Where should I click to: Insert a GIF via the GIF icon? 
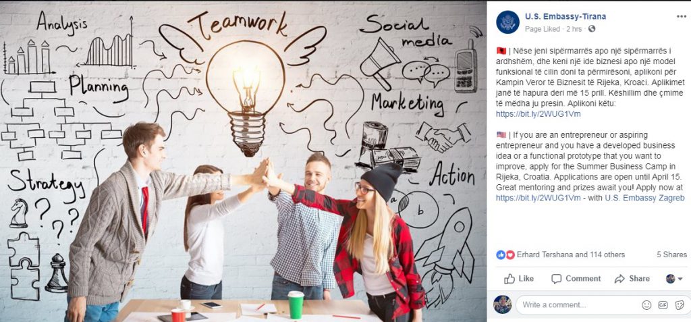click(663, 305)
